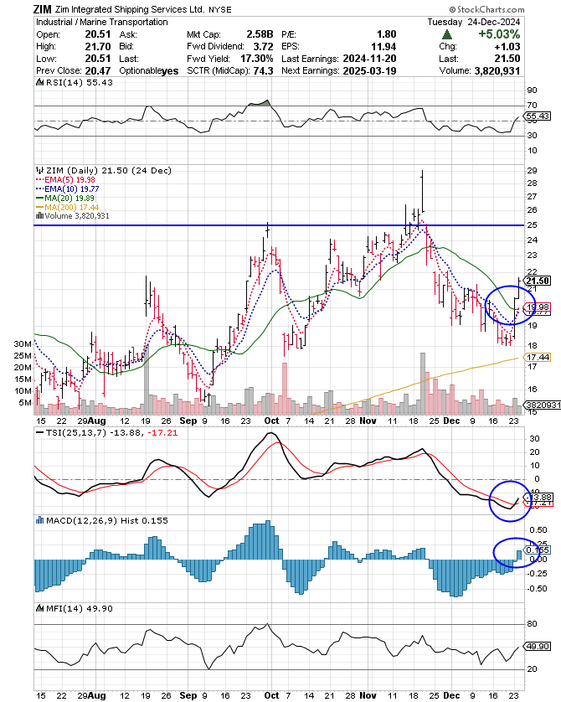Click the ZIM (Daily) price bar icon
The image size is (561, 702).
pos(40,171)
